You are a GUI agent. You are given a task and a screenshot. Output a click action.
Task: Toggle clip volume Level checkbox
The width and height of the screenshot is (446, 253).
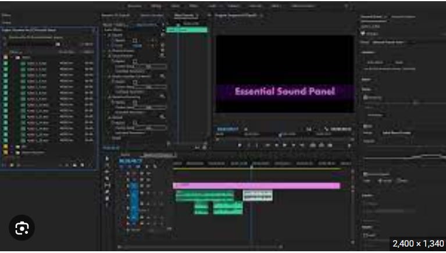point(365,236)
